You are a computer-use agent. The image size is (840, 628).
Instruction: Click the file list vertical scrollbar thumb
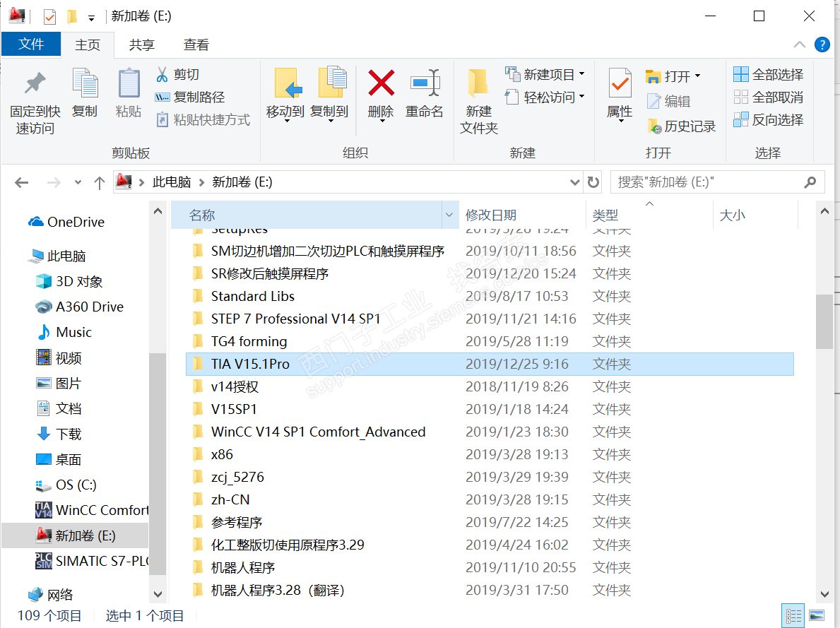(824, 321)
